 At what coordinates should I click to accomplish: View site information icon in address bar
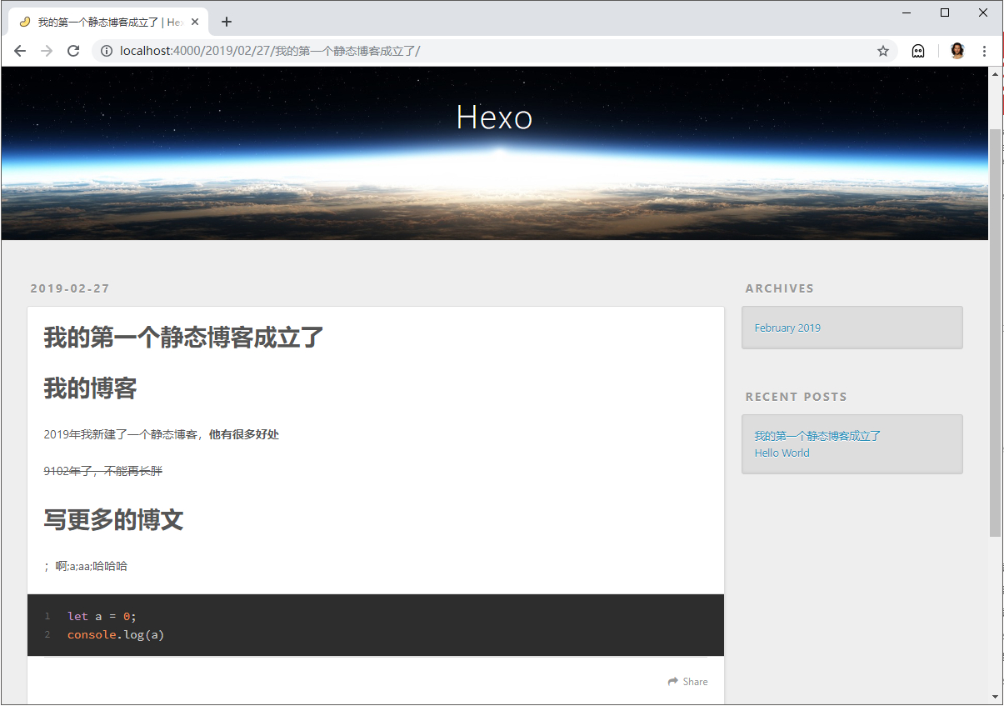point(106,51)
